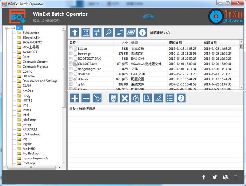Go up one folder with the arrow button
The height and width of the screenshot is (186, 246).
click(74, 32)
